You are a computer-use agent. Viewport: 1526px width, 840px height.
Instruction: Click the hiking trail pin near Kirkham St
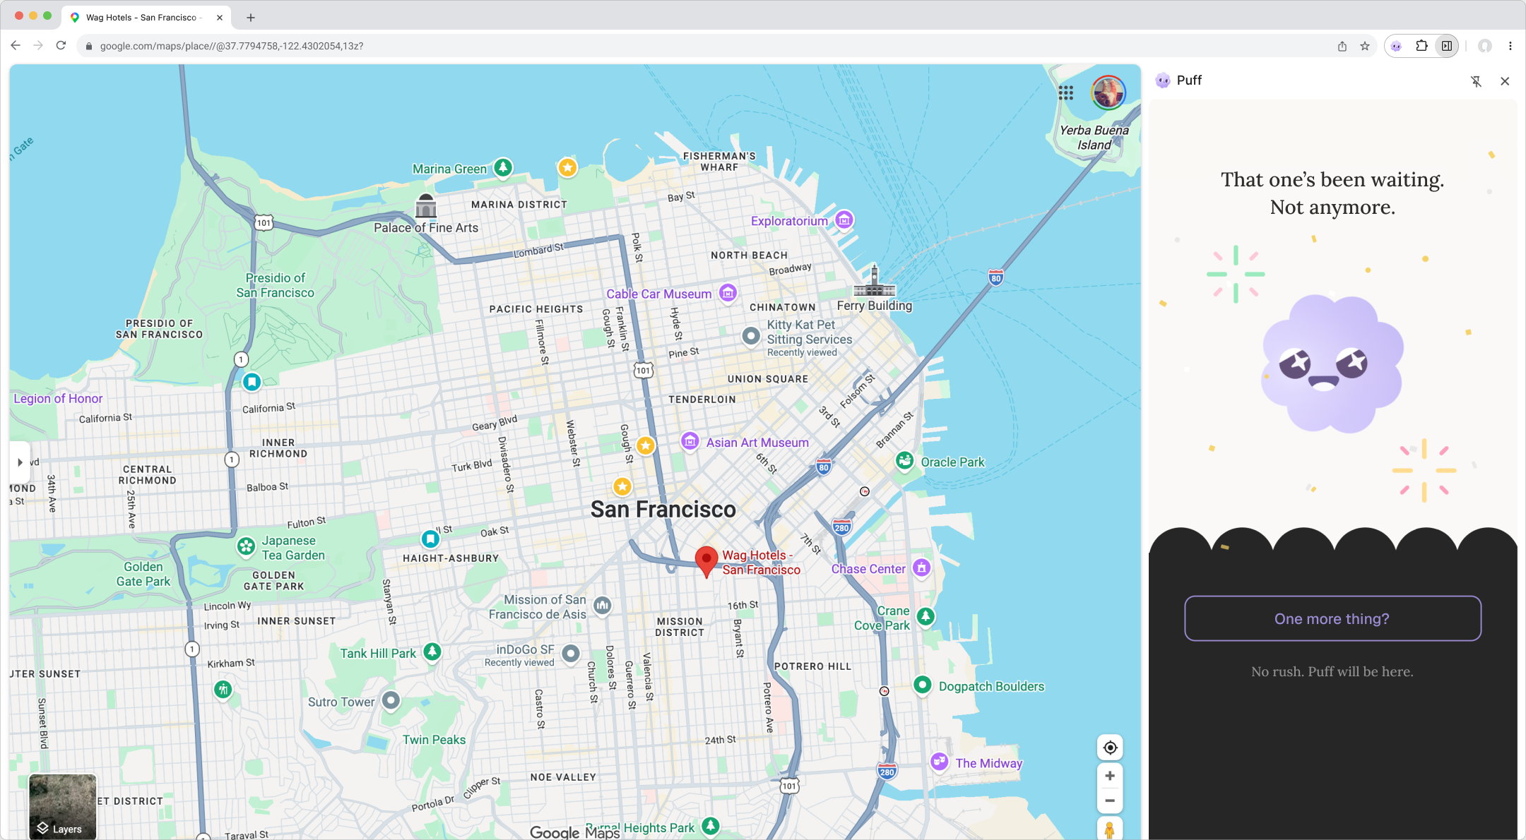click(223, 689)
